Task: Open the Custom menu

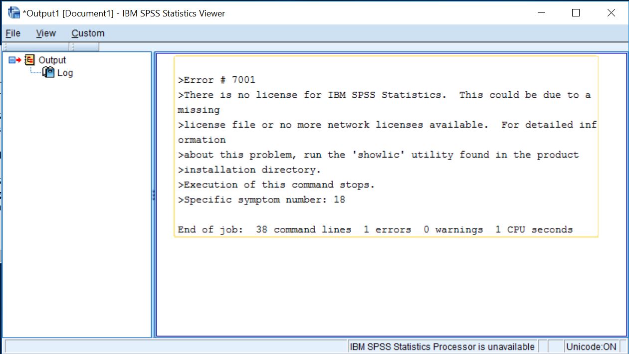Action: click(88, 33)
